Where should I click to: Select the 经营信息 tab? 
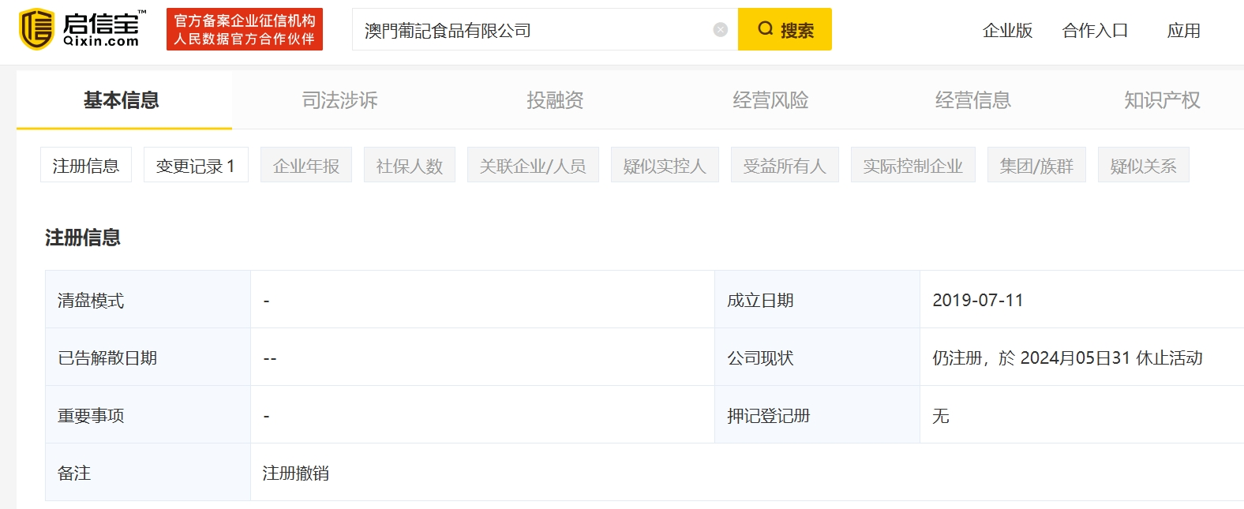[972, 100]
